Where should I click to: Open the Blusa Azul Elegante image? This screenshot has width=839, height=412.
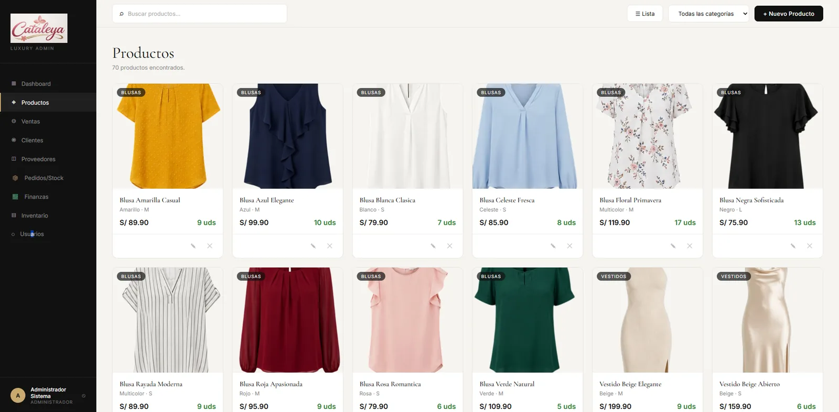point(288,136)
